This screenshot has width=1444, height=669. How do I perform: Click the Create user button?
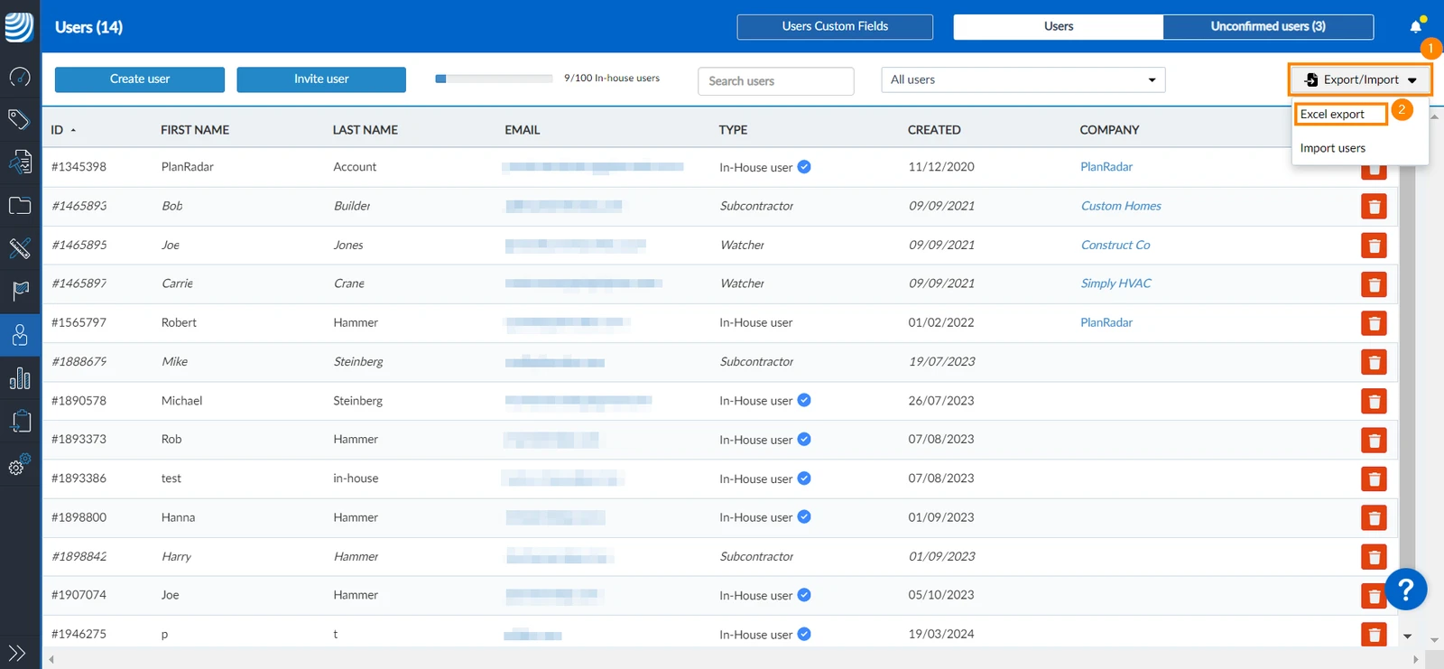point(140,79)
